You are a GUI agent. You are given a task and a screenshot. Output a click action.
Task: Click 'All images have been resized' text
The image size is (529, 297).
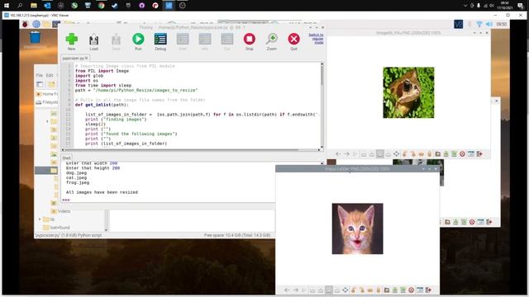click(x=102, y=192)
